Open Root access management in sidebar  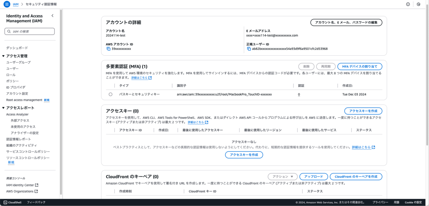coord(24,100)
